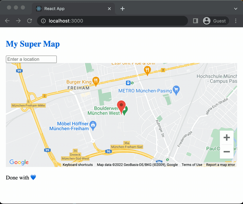Open the Keyboard shortcuts button
The width and height of the screenshot is (243, 204).
point(78,165)
